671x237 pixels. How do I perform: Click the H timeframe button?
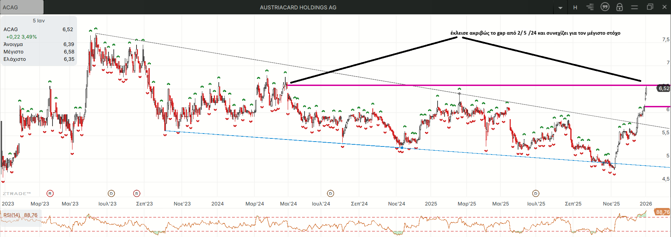point(575,7)
